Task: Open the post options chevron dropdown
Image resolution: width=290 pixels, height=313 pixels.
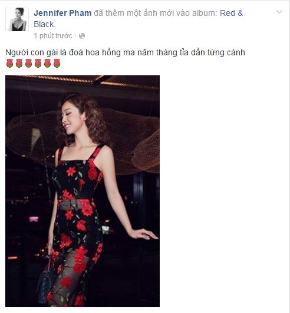Action: 279,12
